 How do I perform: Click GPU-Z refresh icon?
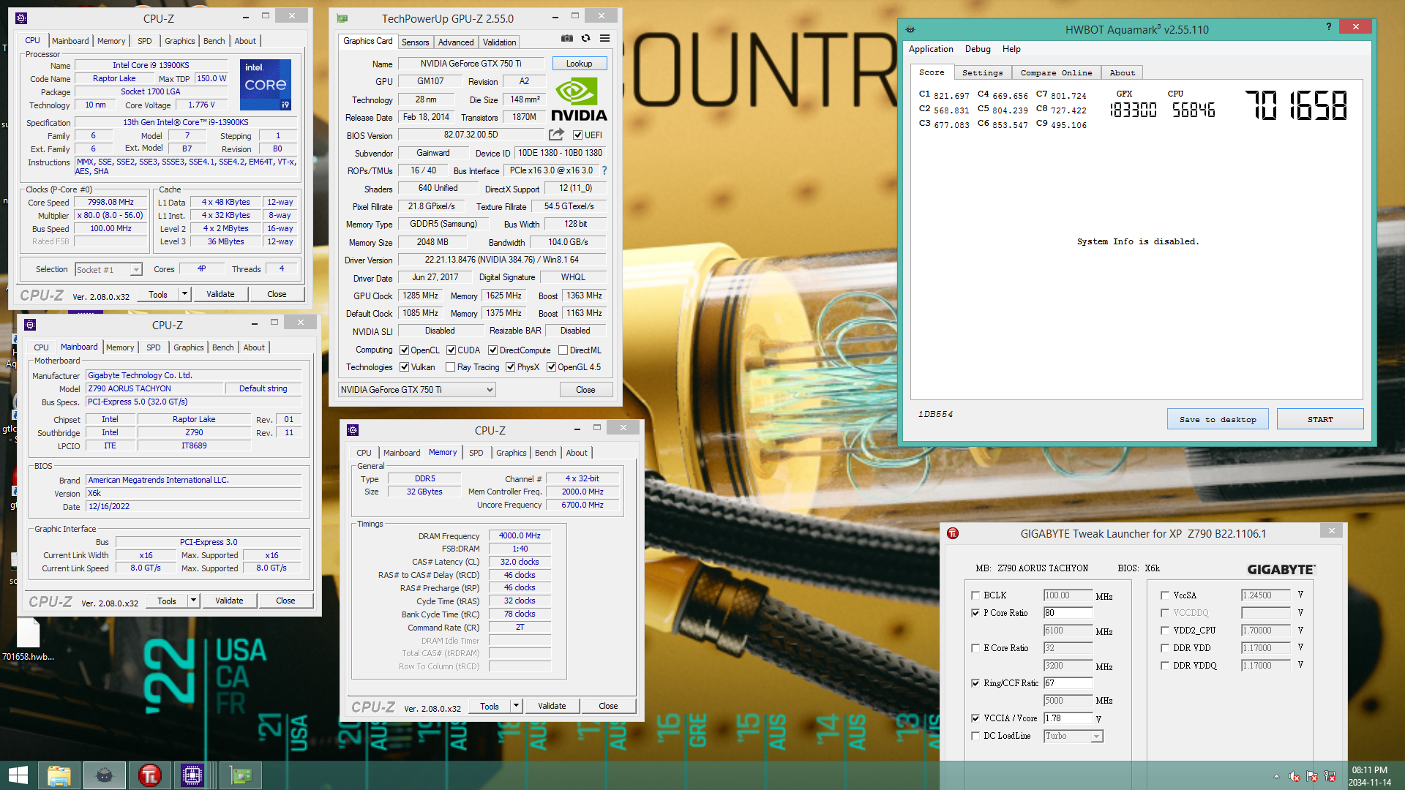click(585, 38)
